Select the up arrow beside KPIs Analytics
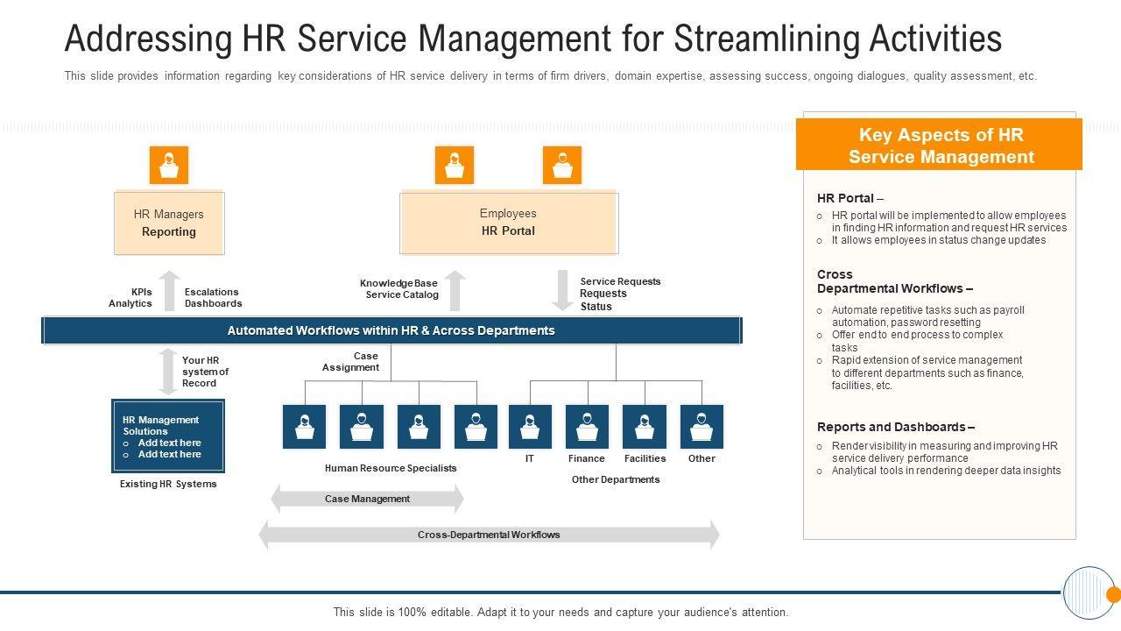Screen dimensions: 1121x631 [x=169, y=292]
